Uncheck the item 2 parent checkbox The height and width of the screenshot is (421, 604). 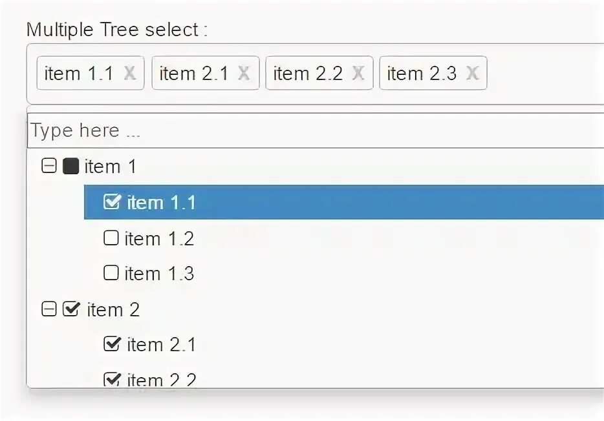click(x=71, y=309)
